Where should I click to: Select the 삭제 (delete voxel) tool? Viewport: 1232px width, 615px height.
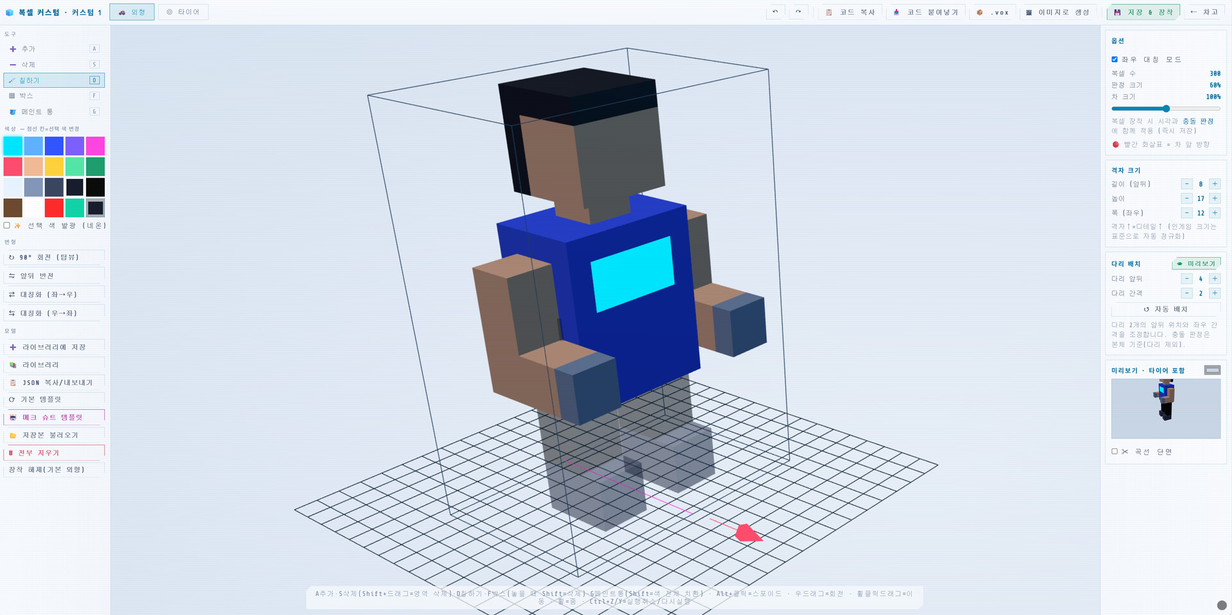(54, 65)
